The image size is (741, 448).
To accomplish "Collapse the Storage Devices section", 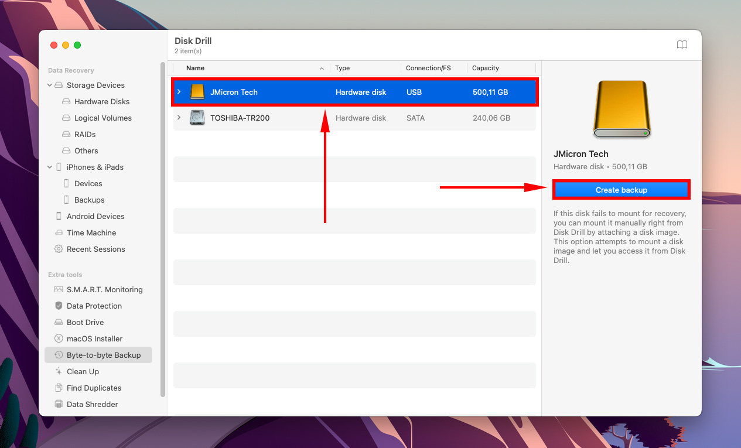I will click(49, 85).
